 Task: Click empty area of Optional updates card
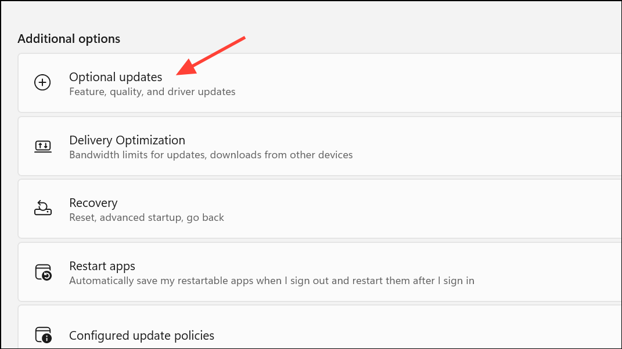(x=429, y=83)
